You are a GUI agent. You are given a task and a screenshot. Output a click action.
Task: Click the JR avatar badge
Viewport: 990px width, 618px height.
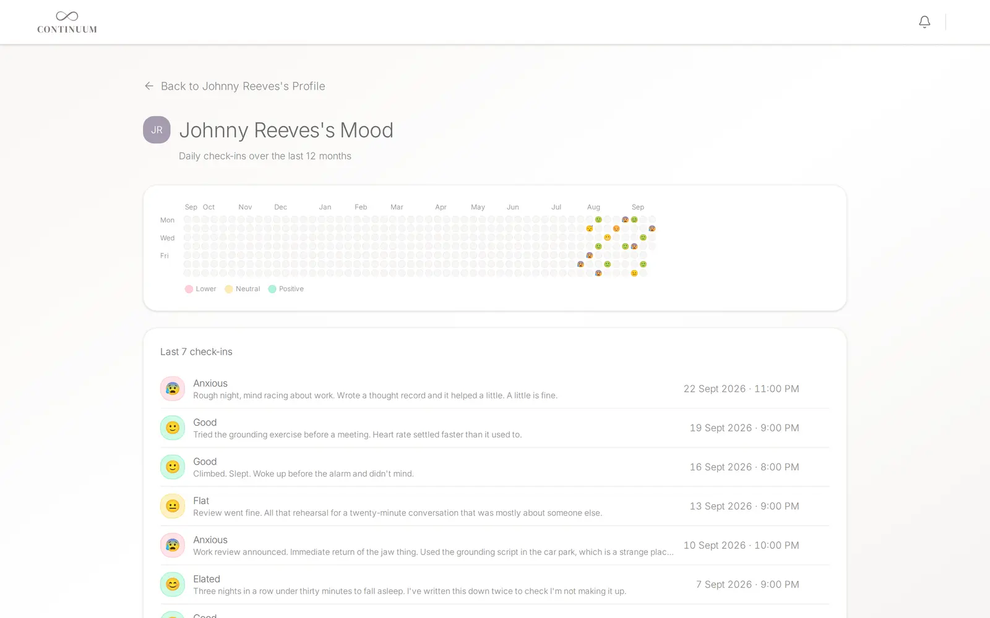157,130
